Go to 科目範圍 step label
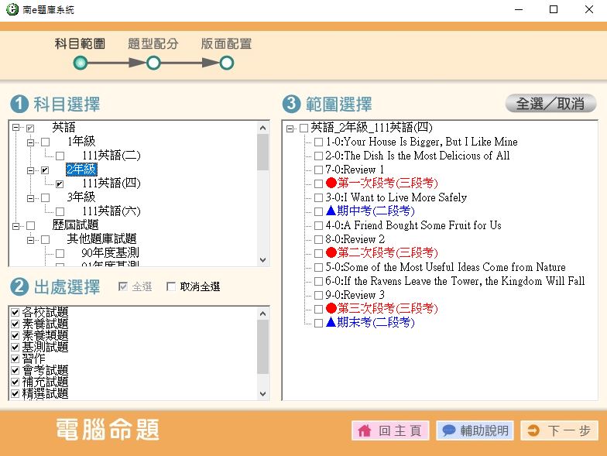 pos(80,43)
